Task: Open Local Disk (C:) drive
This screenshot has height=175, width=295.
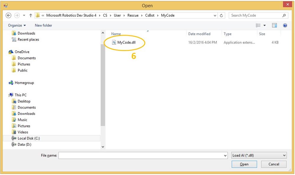Action: (x=28, y=138)
